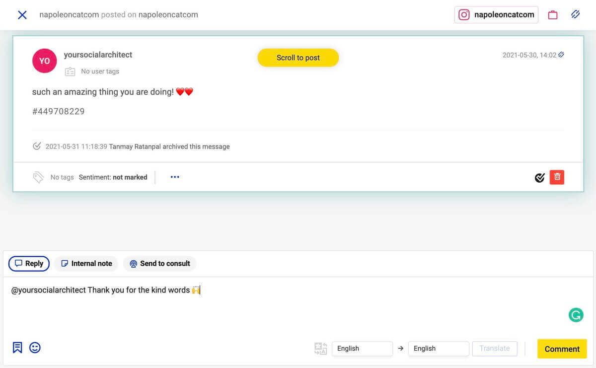Click the 'No tags' label

[62, 177]
